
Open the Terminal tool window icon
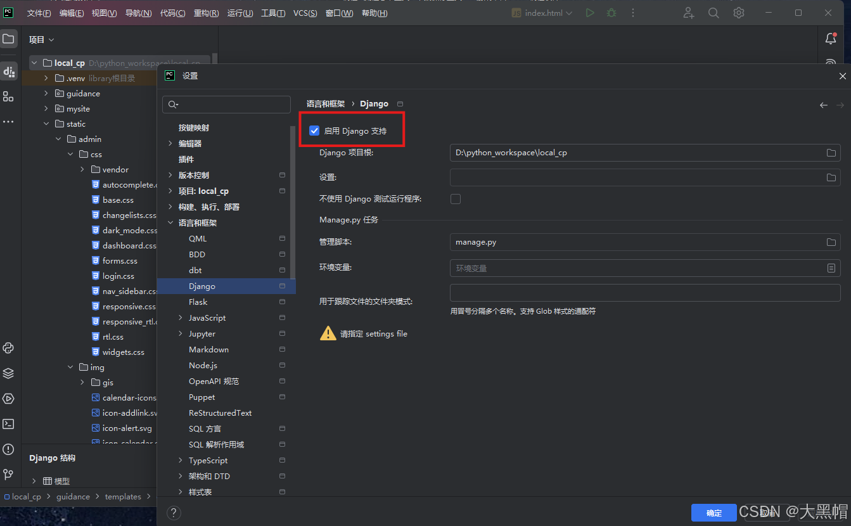[8, 424]
